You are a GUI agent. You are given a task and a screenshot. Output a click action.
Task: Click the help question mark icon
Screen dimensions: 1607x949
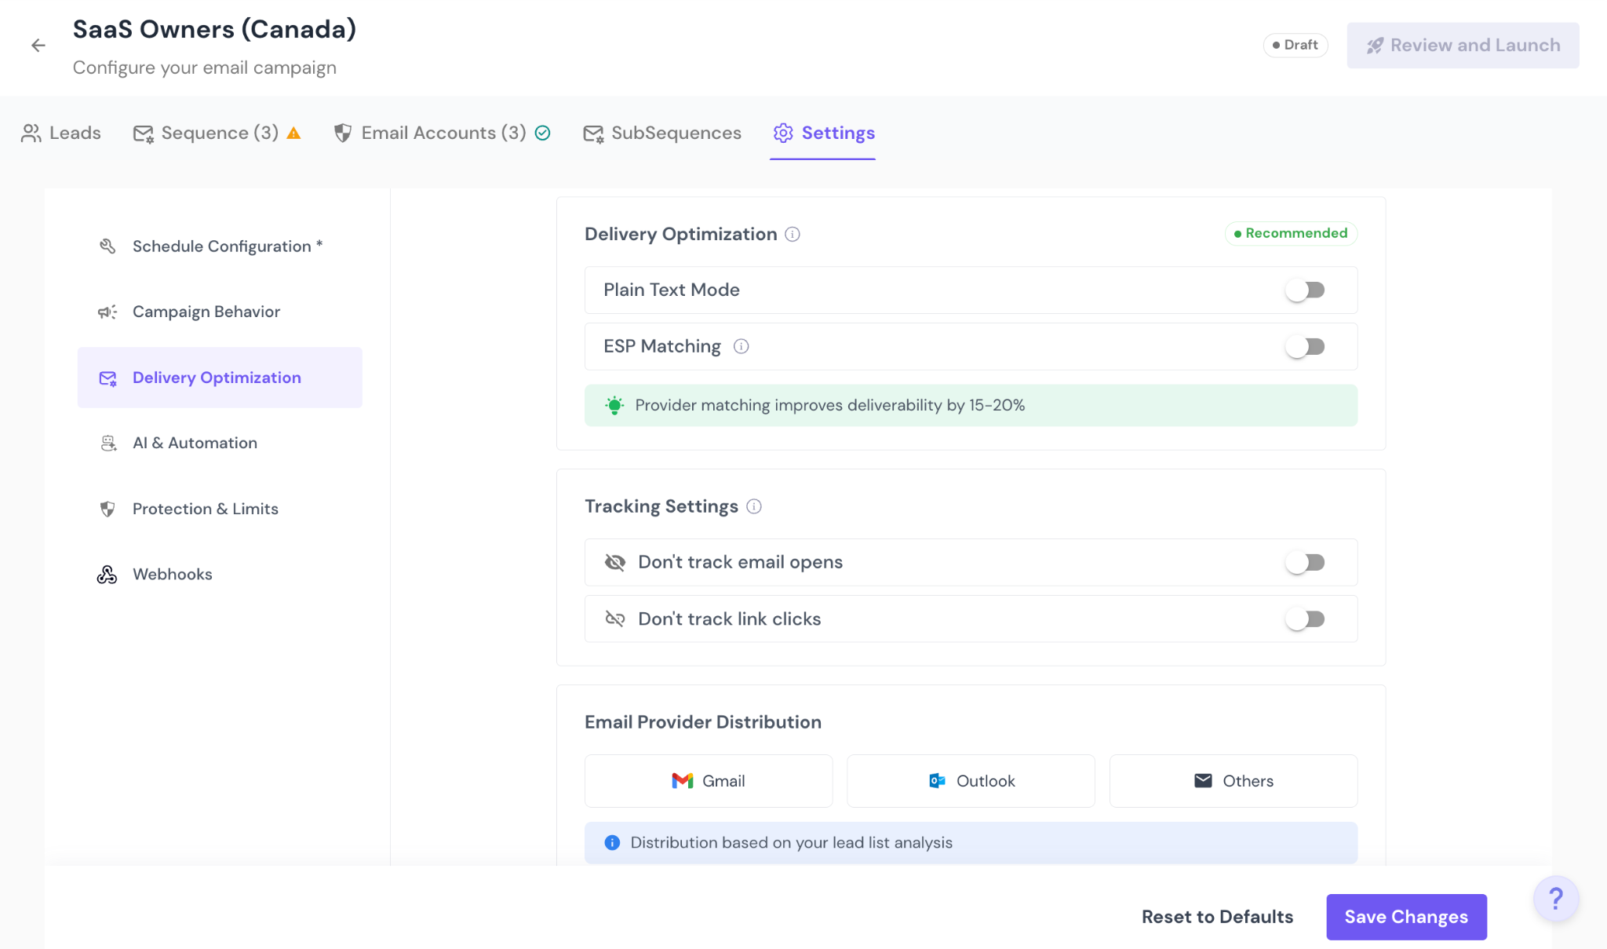tap(1556, 899)
